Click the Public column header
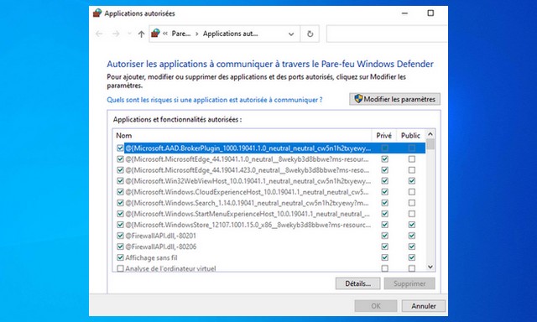 (410, 136)
